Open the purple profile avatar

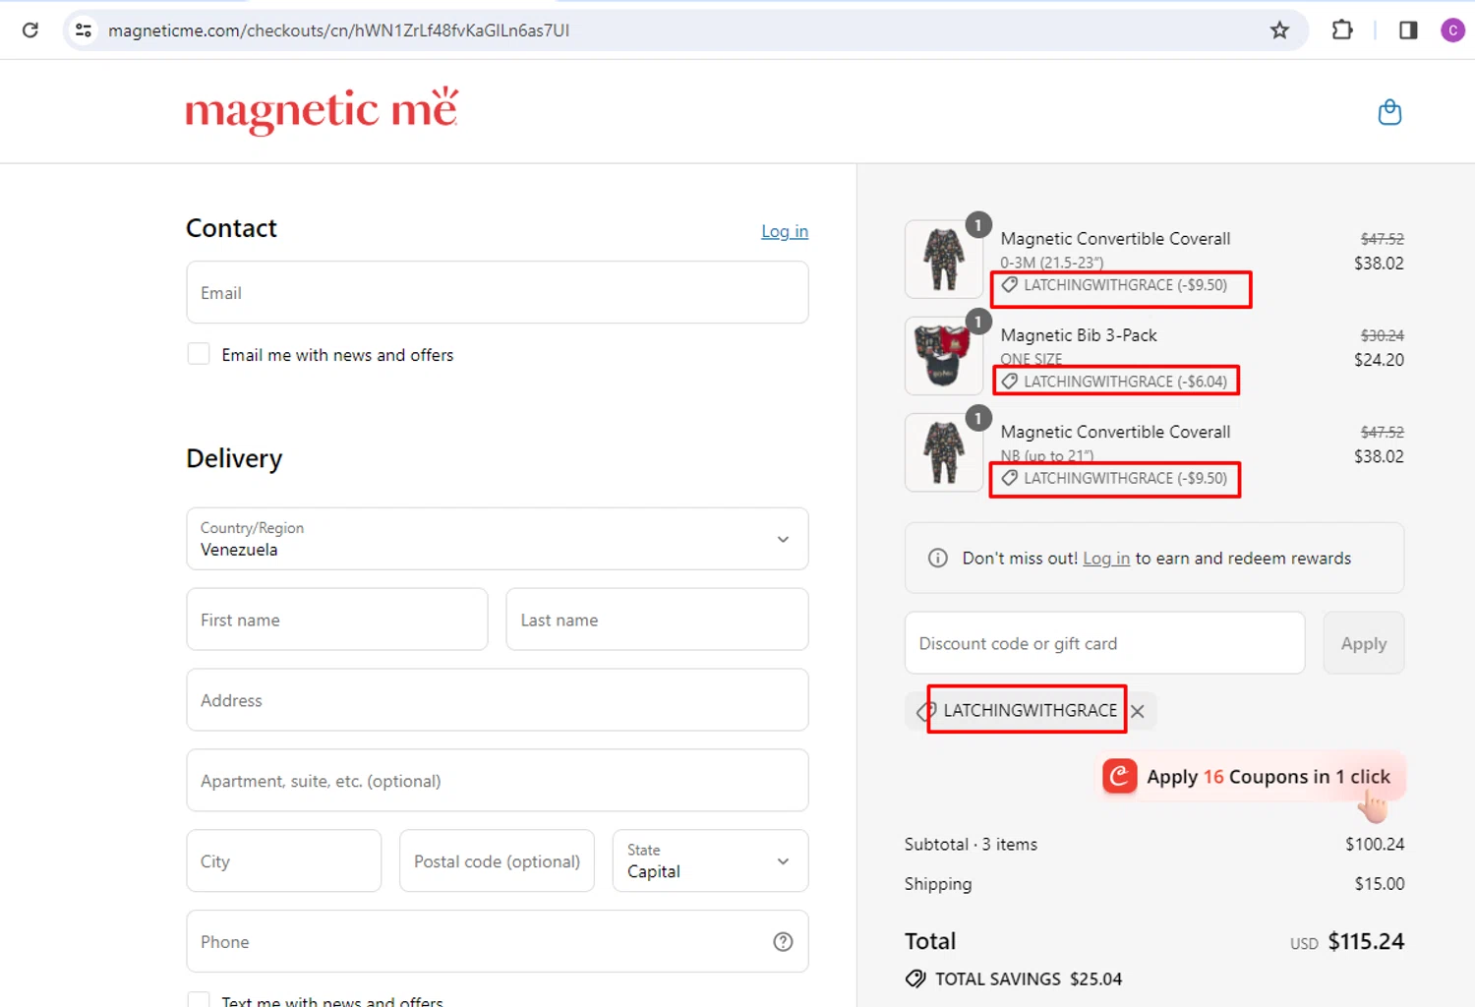[x=1452, y=30]
